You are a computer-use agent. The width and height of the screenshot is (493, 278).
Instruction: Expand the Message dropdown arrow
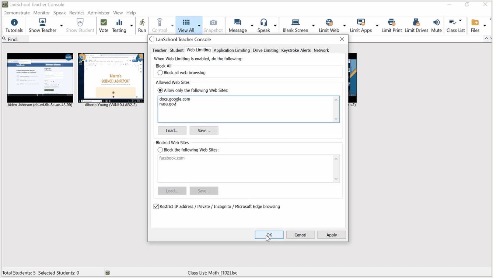pyautogui.click(x=252, y=26)
